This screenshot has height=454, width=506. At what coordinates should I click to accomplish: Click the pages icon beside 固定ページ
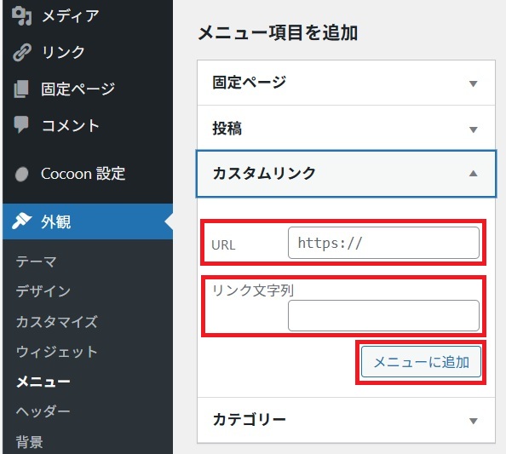coord(21,89)
